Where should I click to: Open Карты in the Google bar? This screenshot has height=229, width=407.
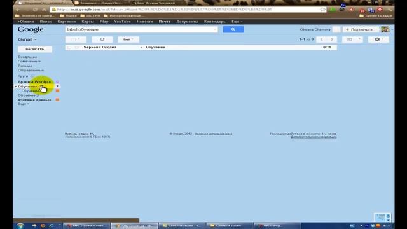click(x=88, y=22)
